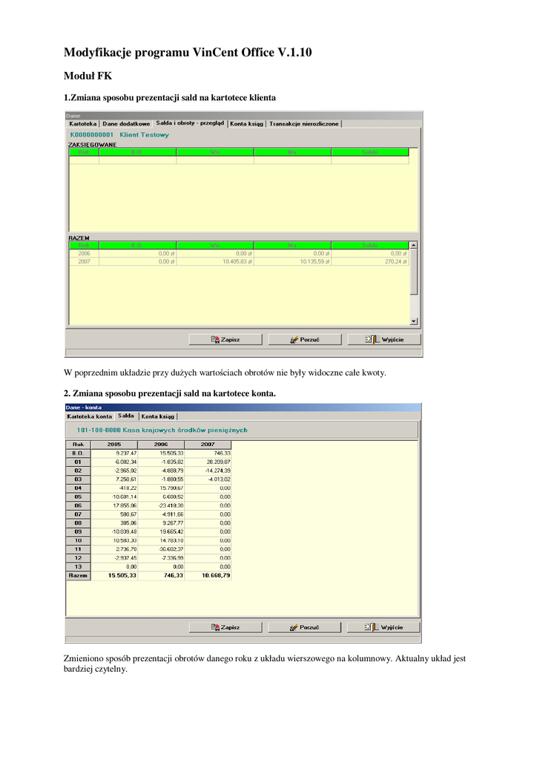Click the 28.209,87 cell in 2007 column
Screen dimensions: 537x760
208,462
